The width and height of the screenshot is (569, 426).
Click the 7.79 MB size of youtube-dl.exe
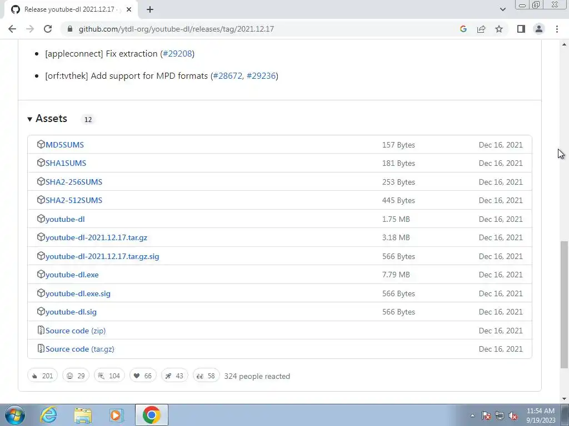[x=396, y=275]
